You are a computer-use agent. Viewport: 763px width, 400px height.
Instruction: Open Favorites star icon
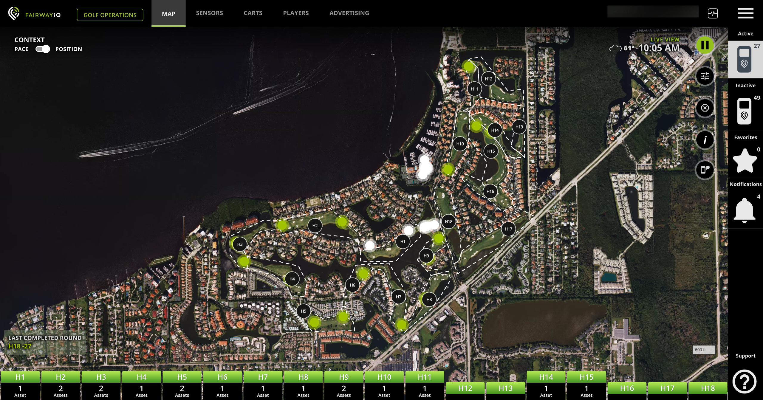[745, 160]
